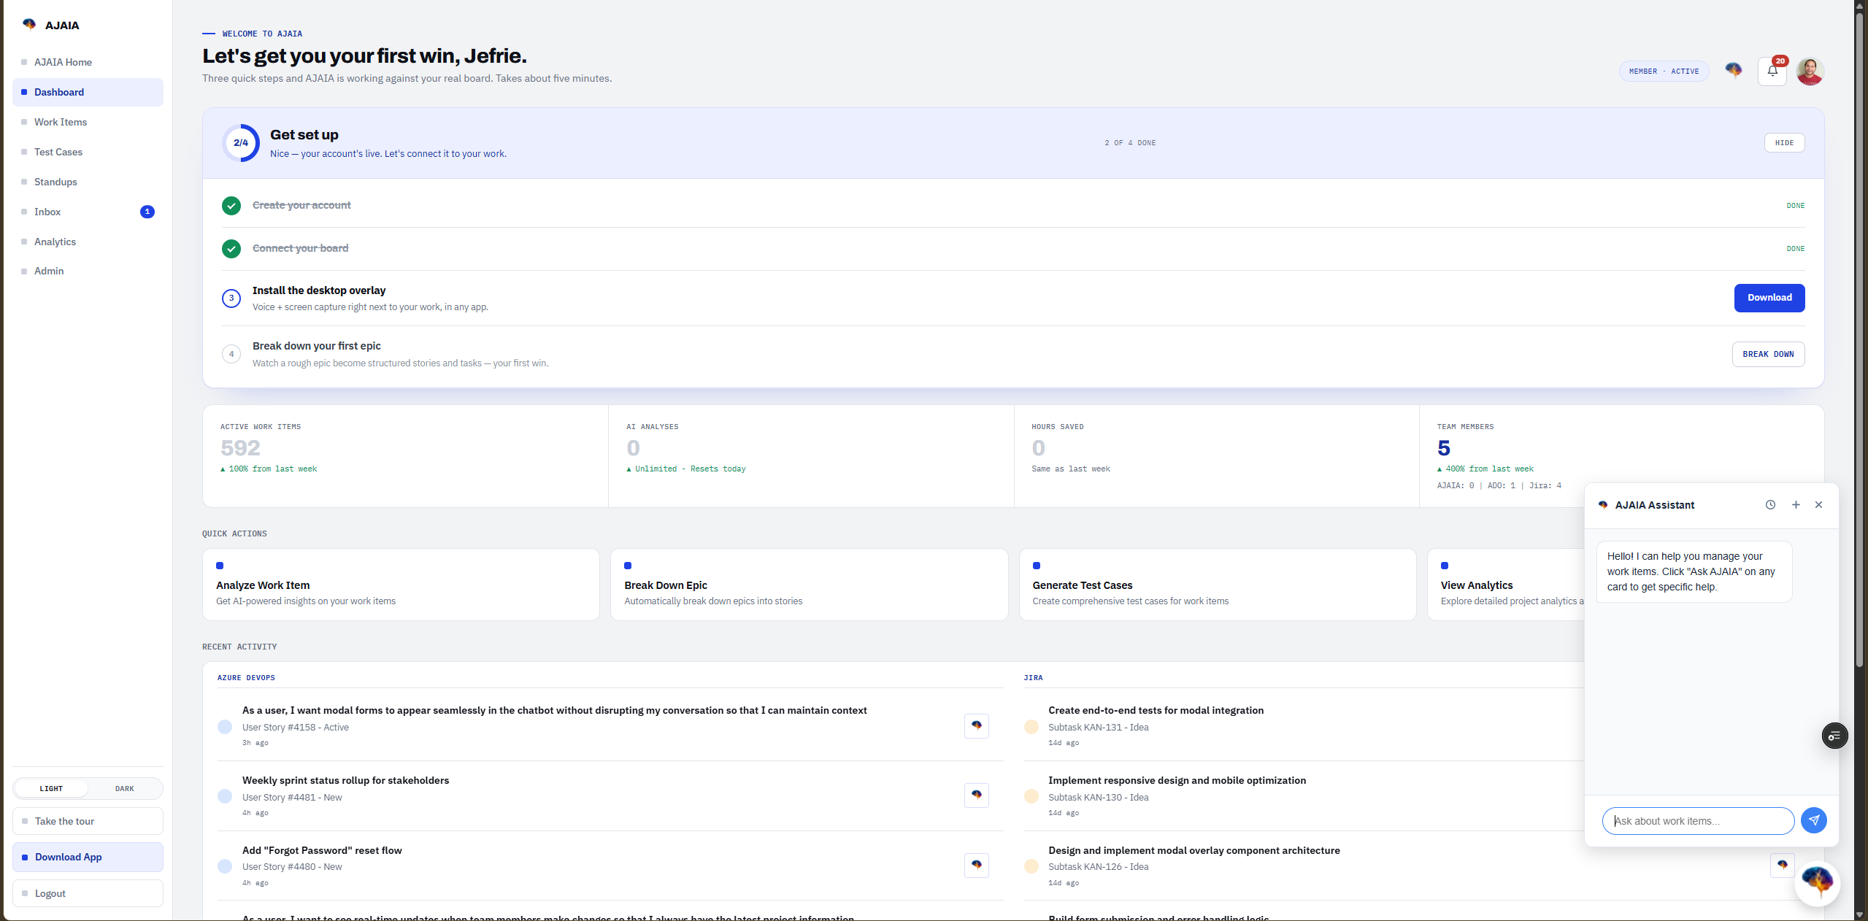The height and width of the screenshot is (921, 1868).
Task: Click the dark round checklist widget icon
Action: point(1834,736)
